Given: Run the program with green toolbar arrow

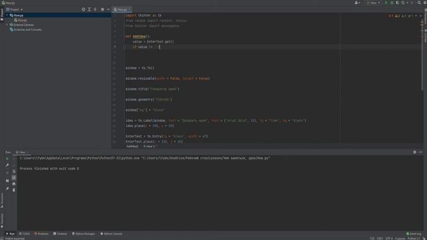Looking at the screenshot, I should coord(386,3).
